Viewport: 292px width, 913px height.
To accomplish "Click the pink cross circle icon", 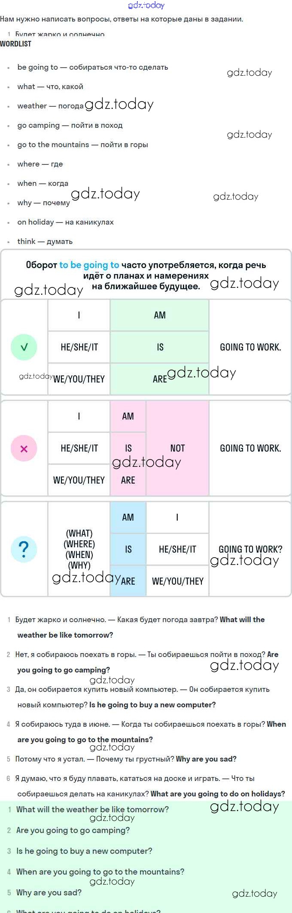I will point(24,448).
